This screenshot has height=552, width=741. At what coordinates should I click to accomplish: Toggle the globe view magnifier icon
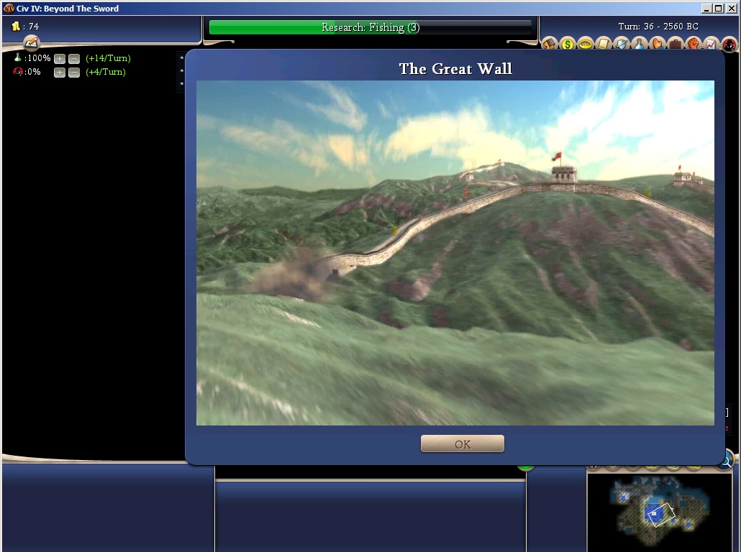[725, 460]
